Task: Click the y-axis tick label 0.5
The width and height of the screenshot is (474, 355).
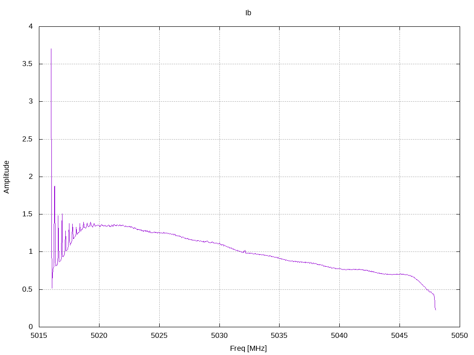Action: 27,289
